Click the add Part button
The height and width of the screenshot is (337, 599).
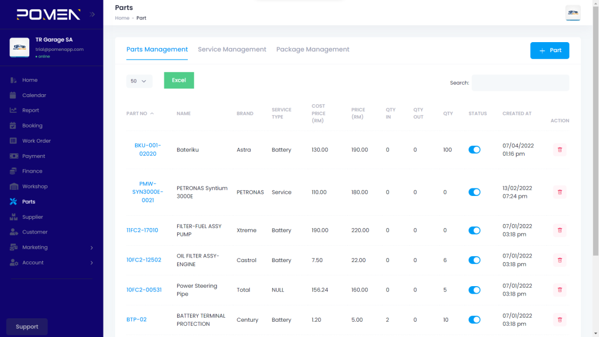click(x=549, y=50)
